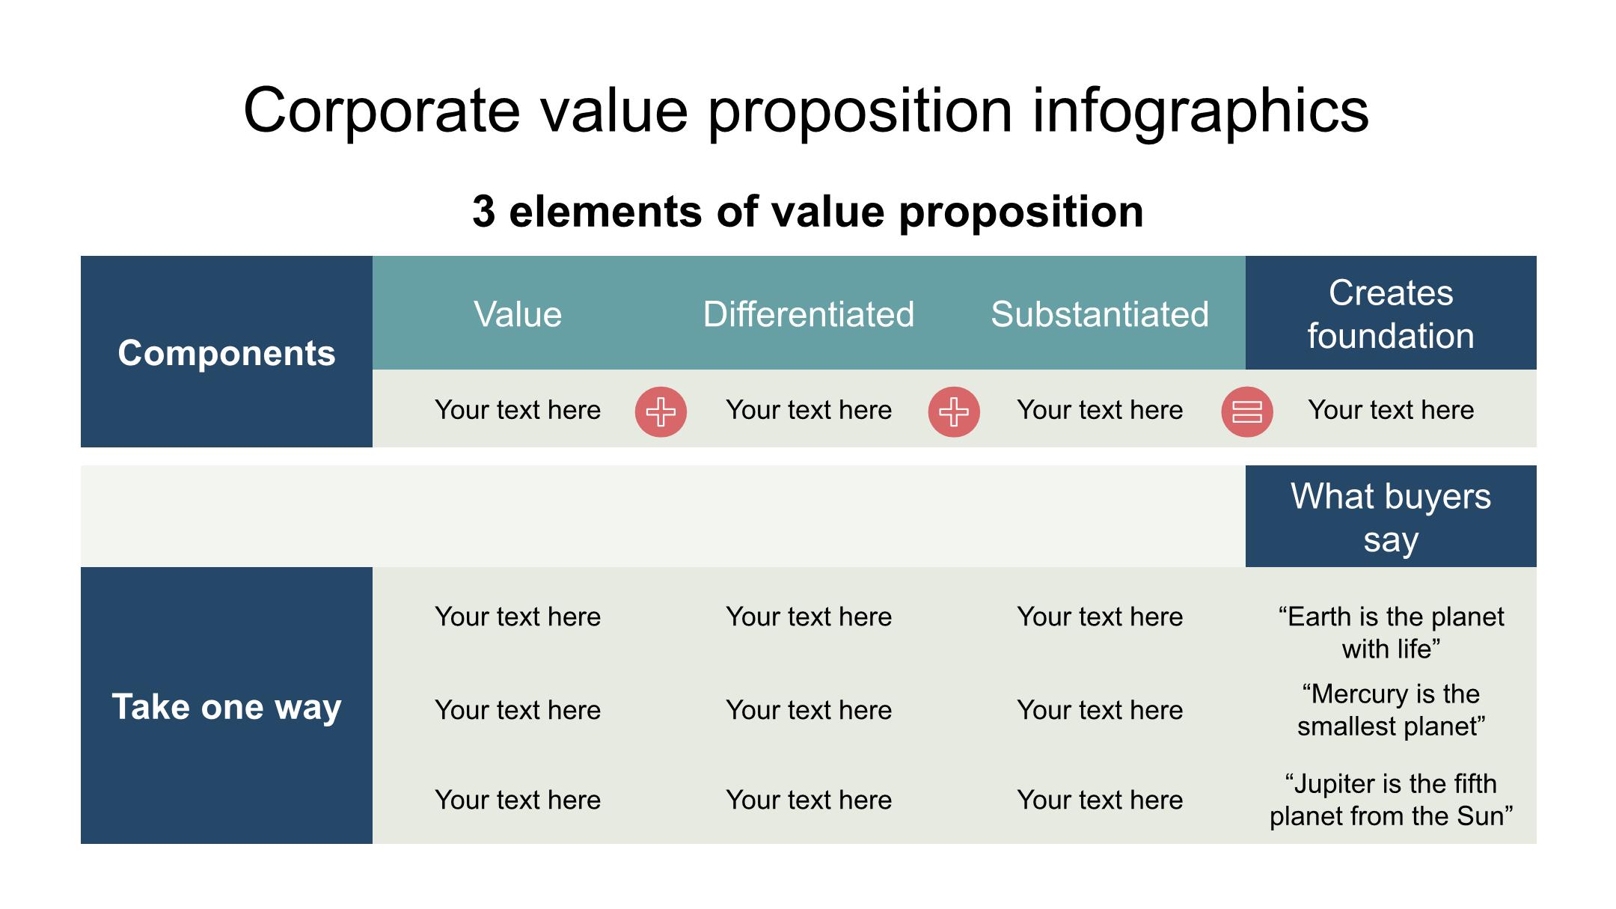1616x909 pixels.
Task: Select the Jupiter fifth planet quote
Action: 1390,800
